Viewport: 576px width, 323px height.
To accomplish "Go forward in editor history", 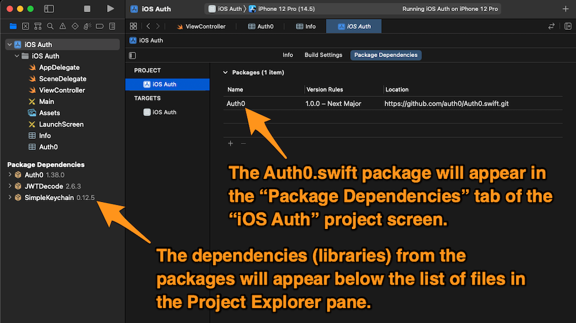I will 158,26.
